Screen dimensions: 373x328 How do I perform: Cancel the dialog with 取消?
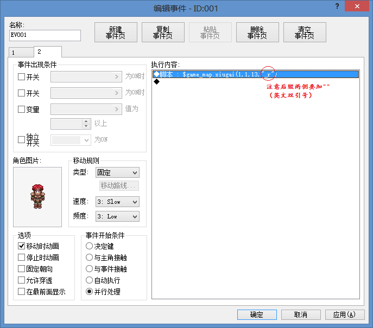coord(301,314)
